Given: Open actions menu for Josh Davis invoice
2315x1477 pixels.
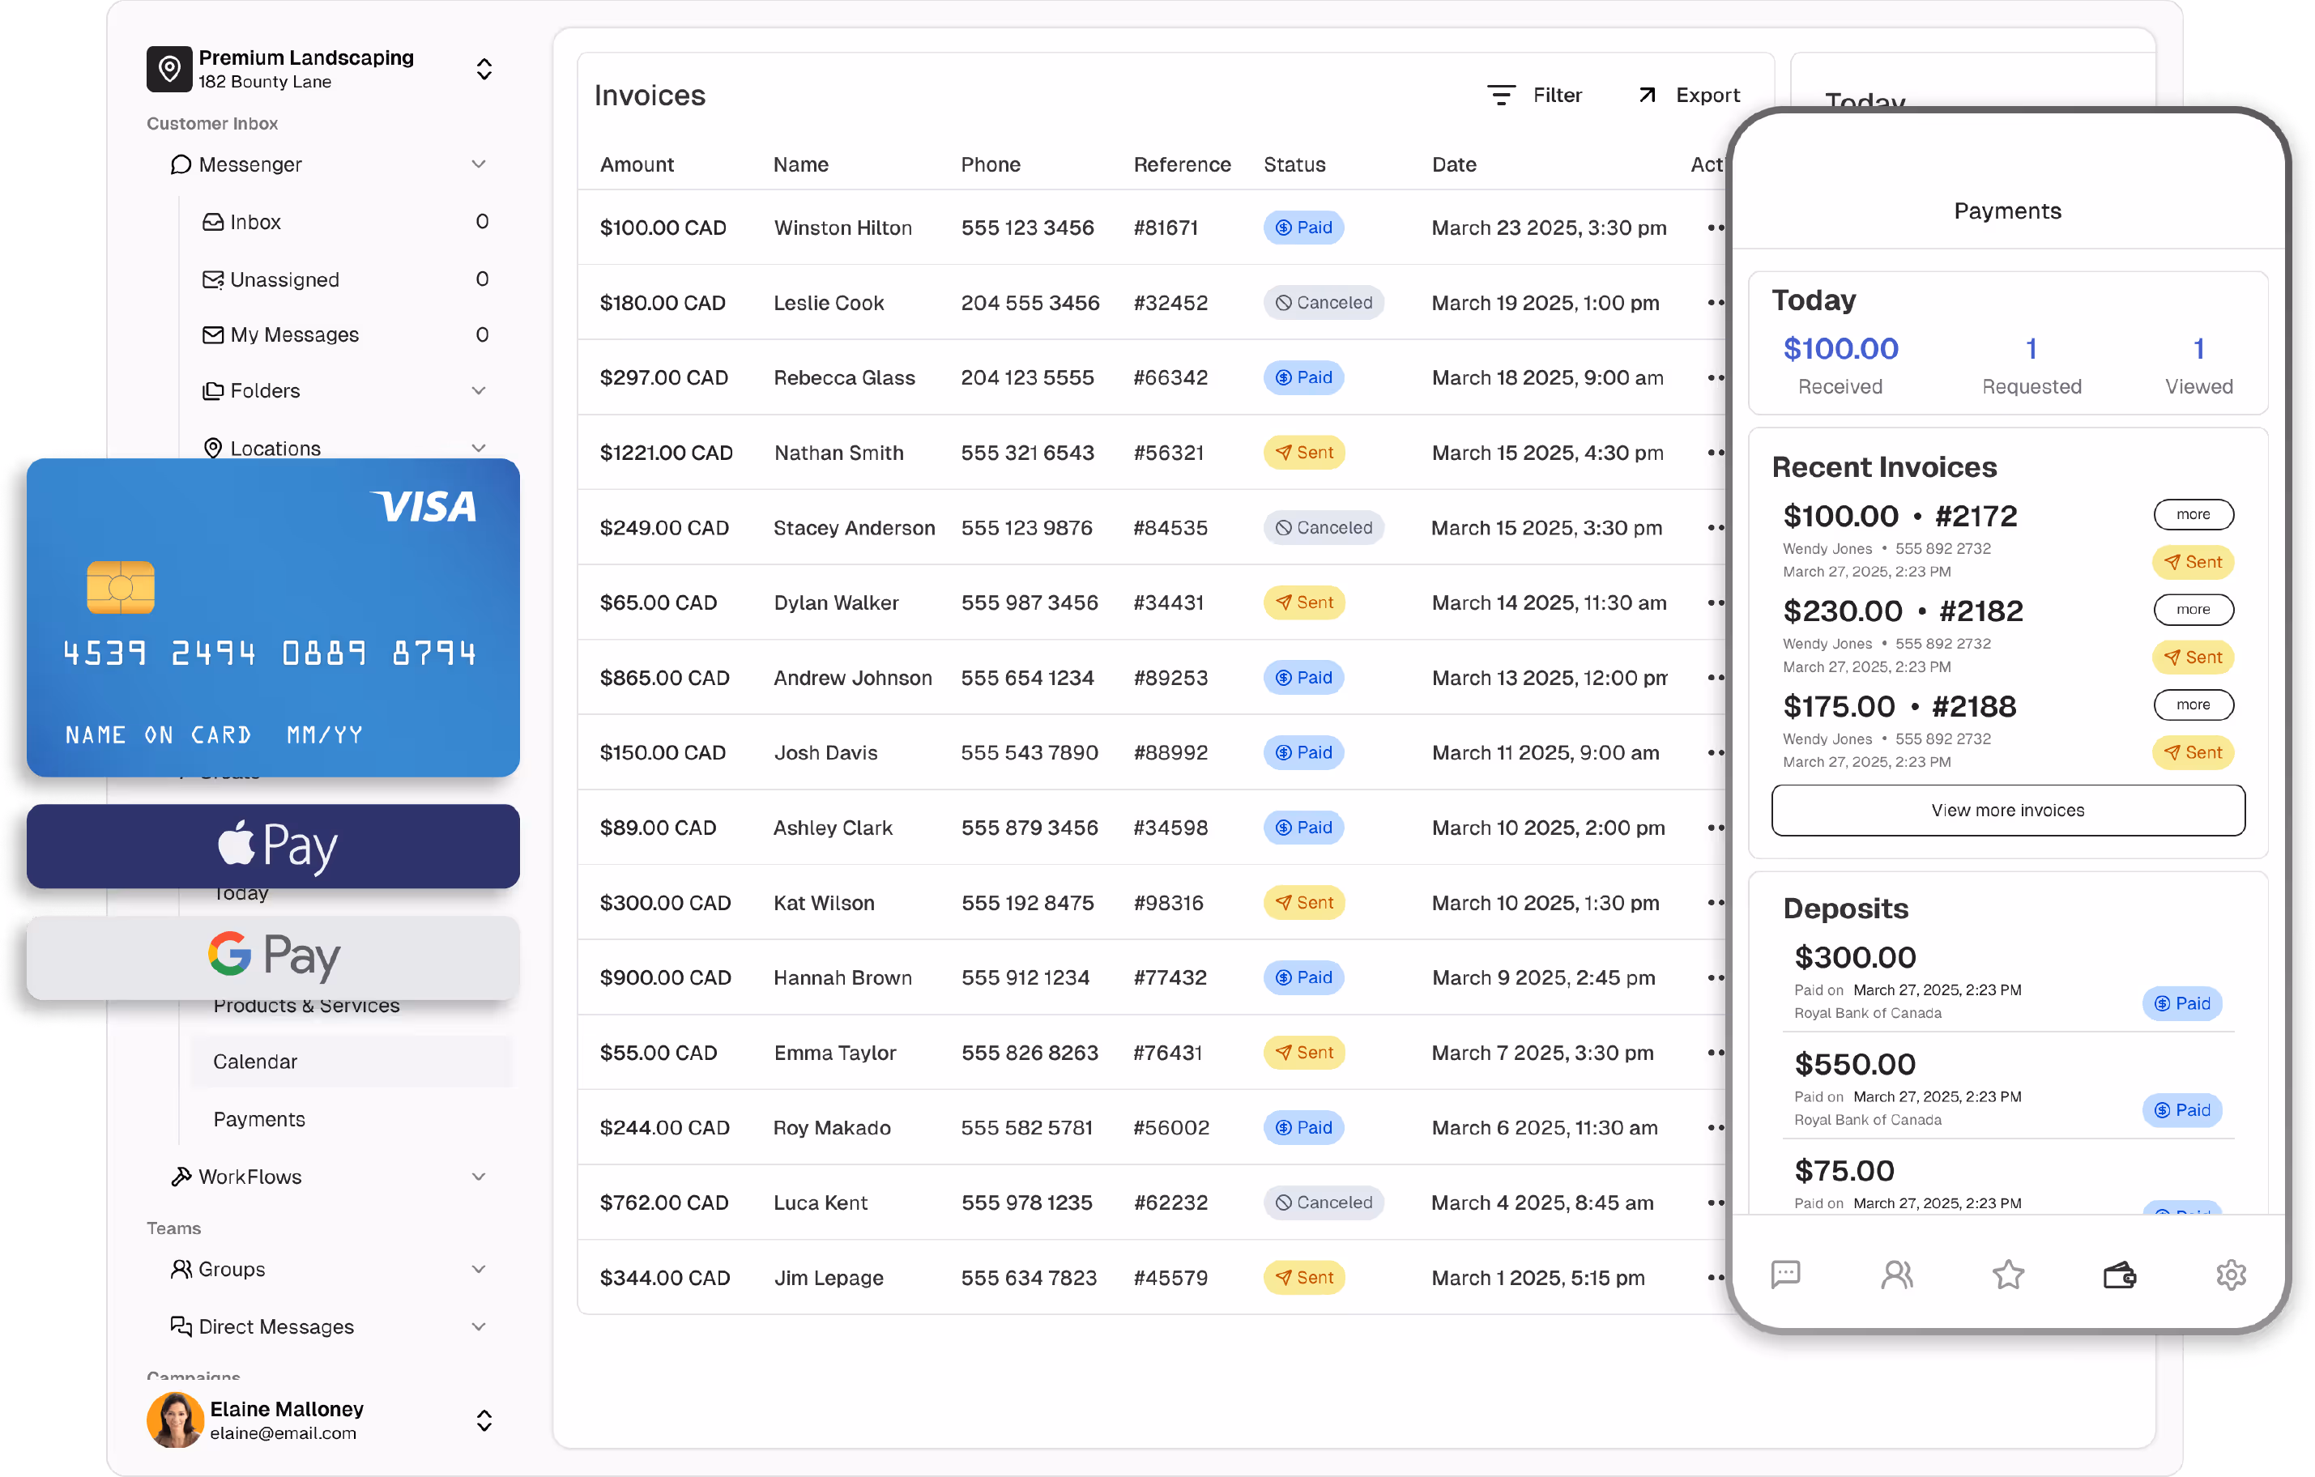Looking at the screenshot, I should (1716, 752).
